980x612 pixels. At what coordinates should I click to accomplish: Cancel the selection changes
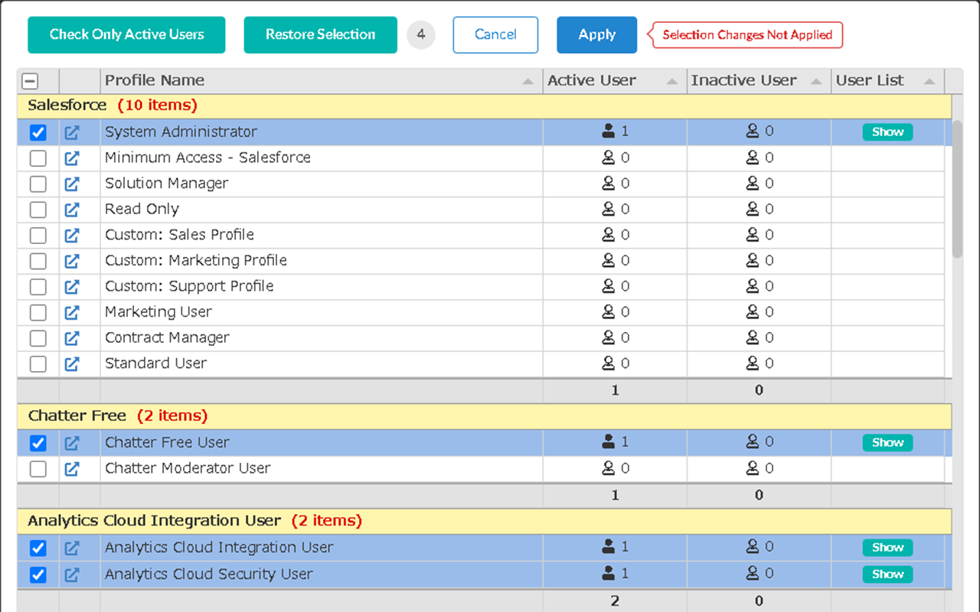495,34
